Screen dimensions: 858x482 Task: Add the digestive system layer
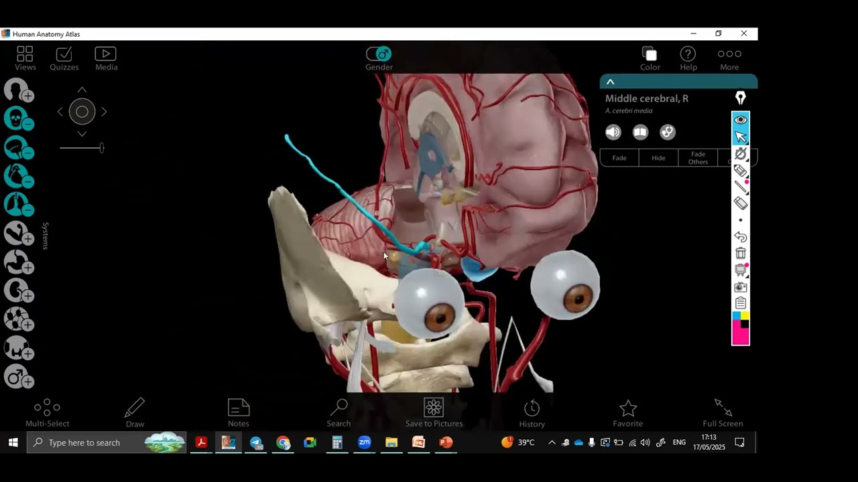[x=19, y=262]
